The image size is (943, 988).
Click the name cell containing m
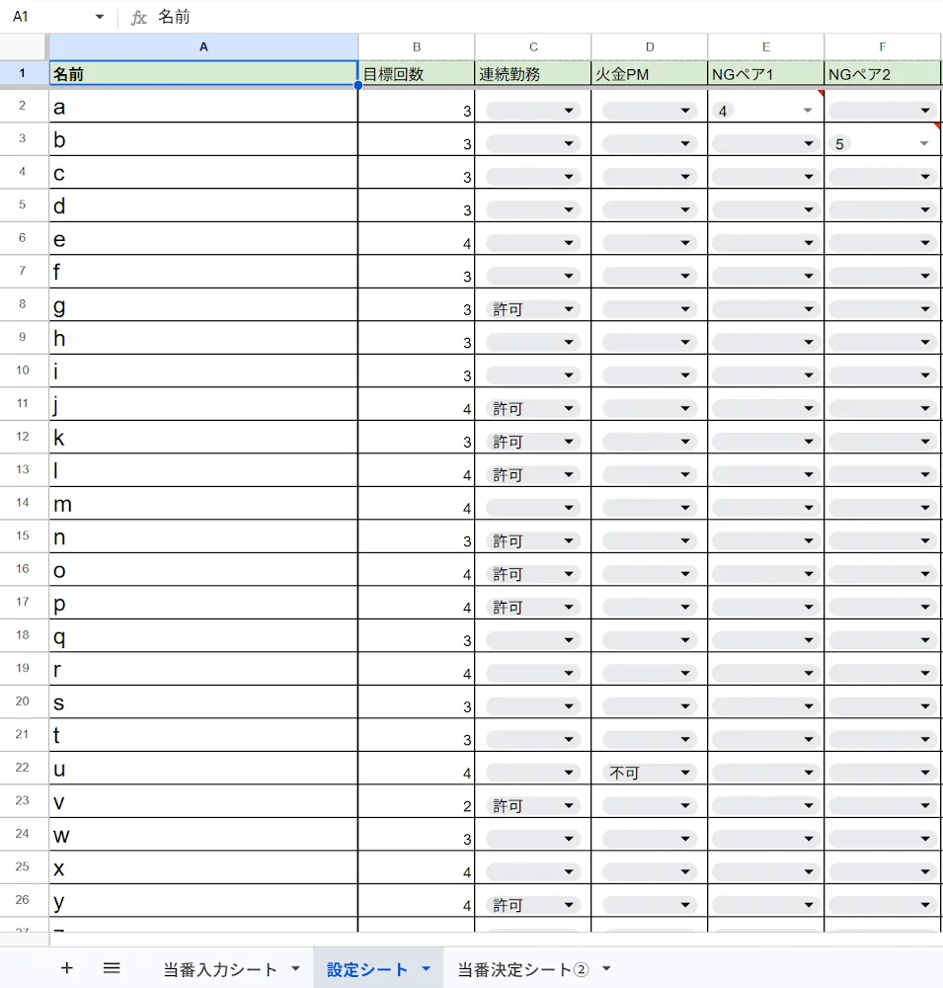pyautogui.click(x=203, y=504)
